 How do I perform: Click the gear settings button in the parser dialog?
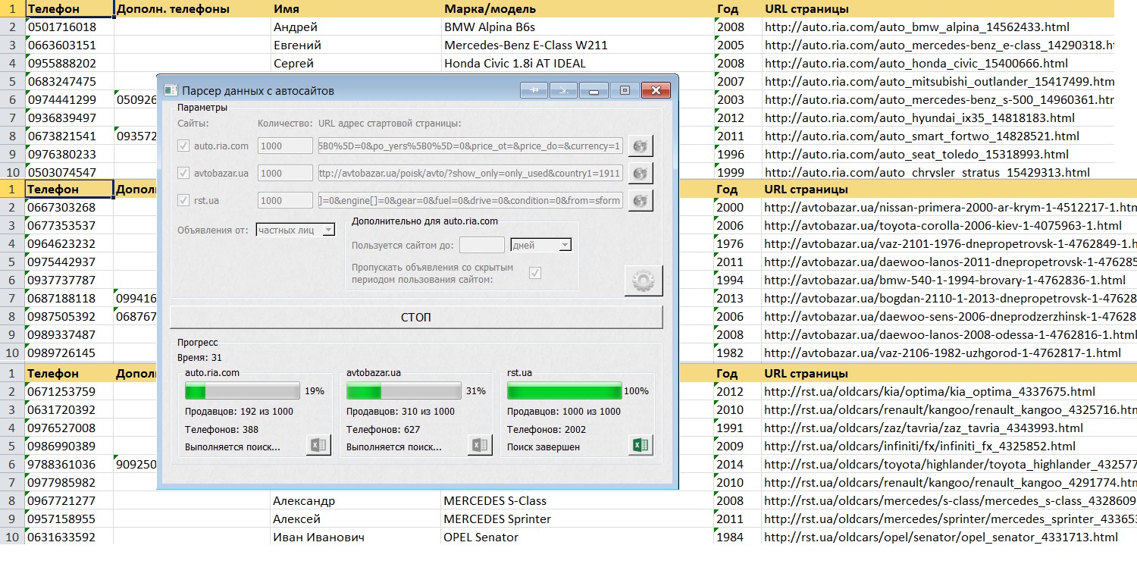[643, 280]
